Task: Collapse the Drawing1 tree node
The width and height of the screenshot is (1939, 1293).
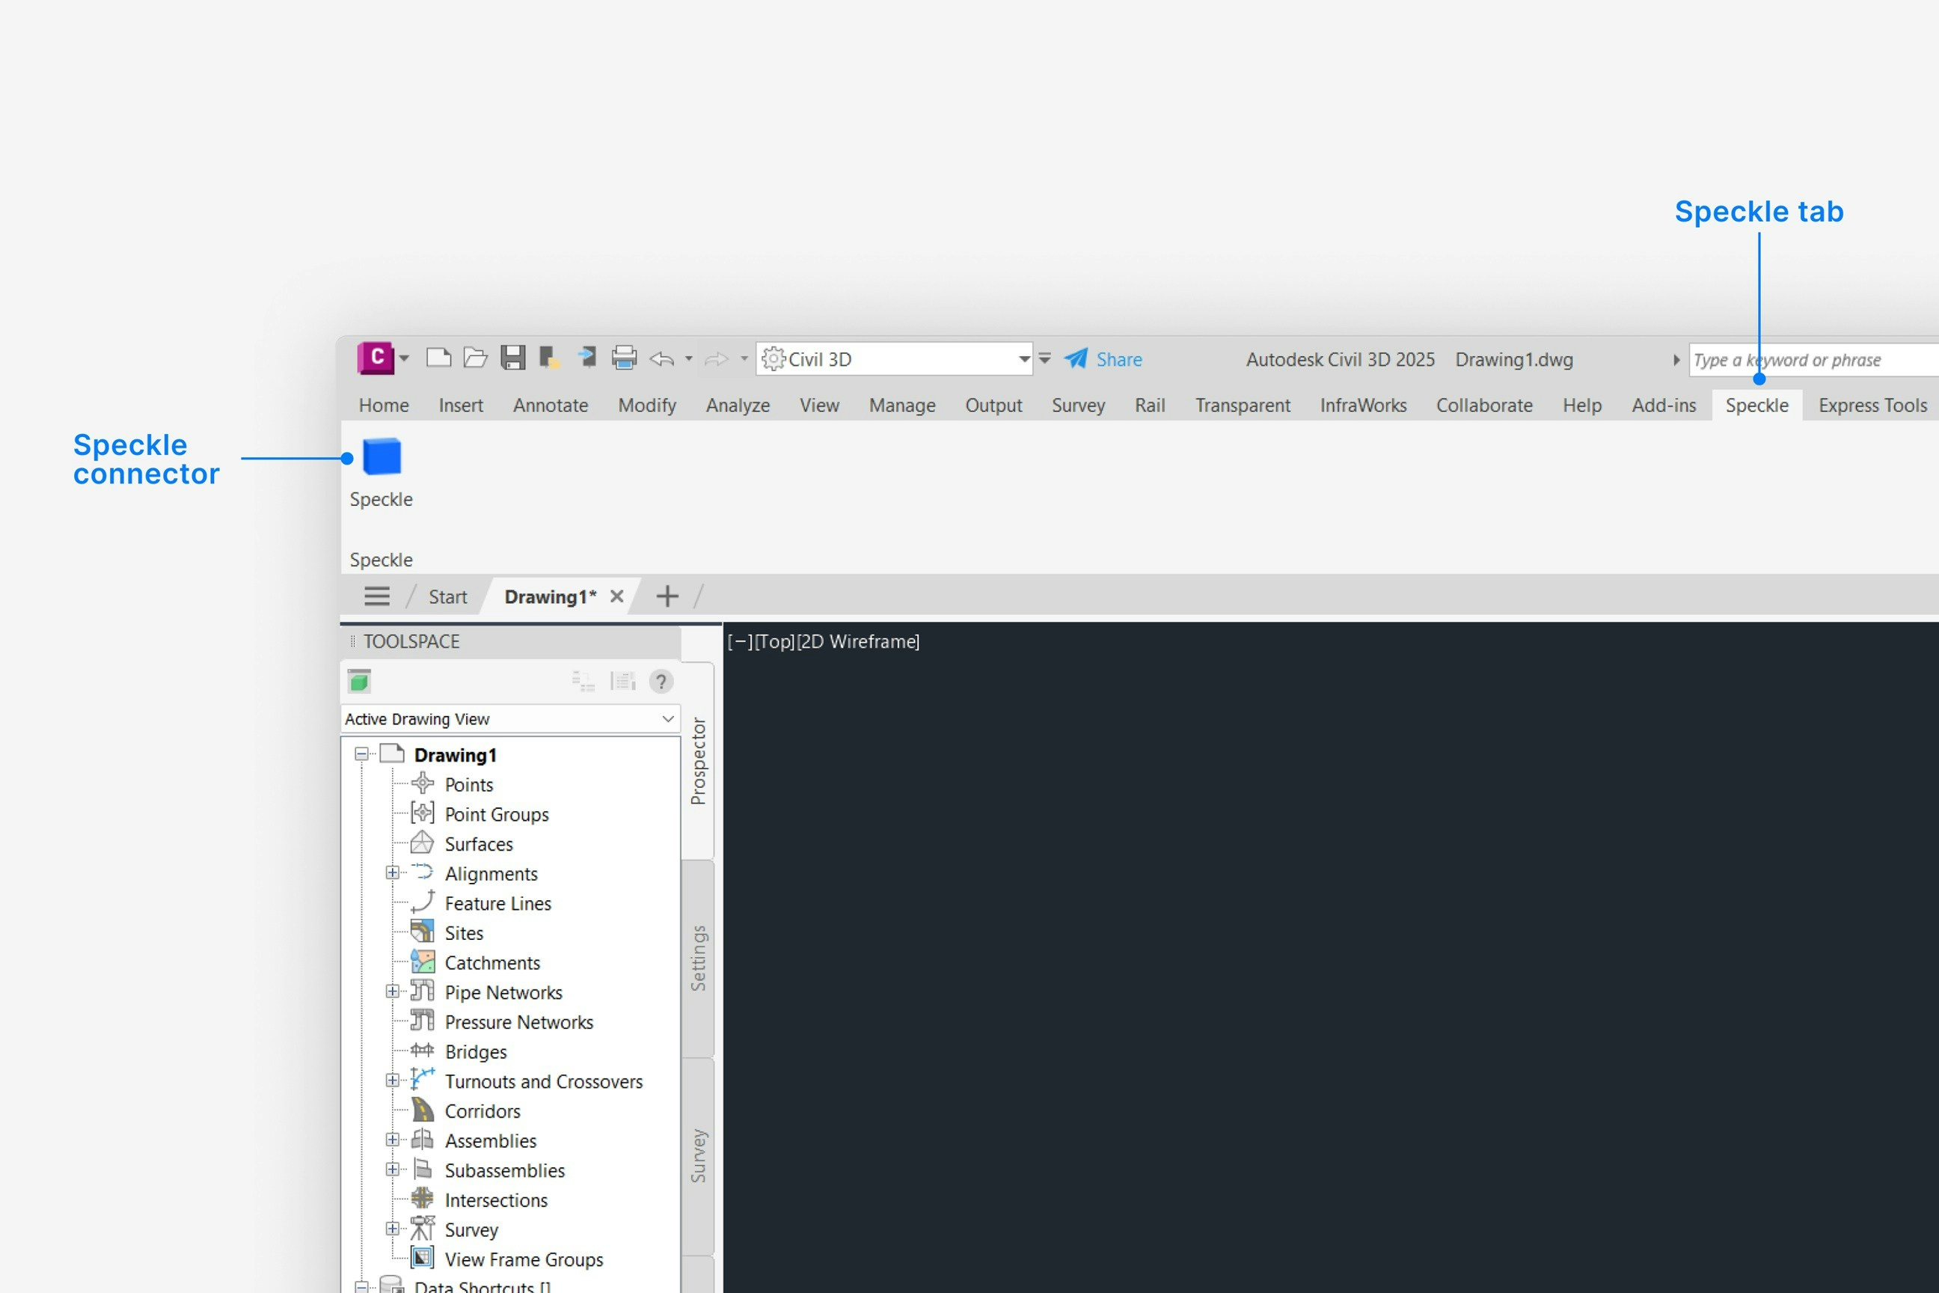Action: click(x=361, y=754)
